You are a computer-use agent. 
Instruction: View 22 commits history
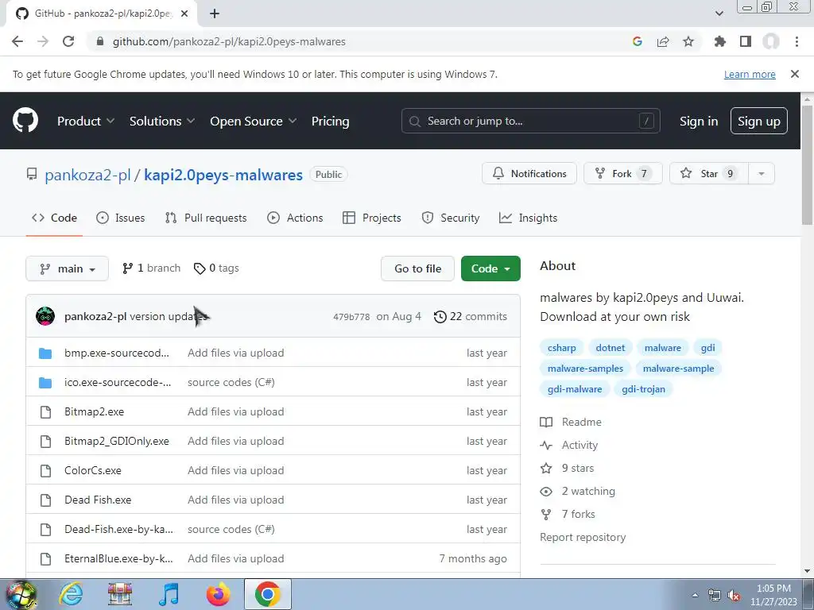pos(471,316)
